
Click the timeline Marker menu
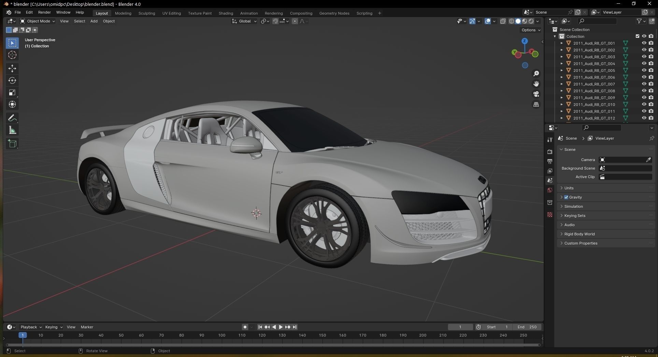(87, 327)
